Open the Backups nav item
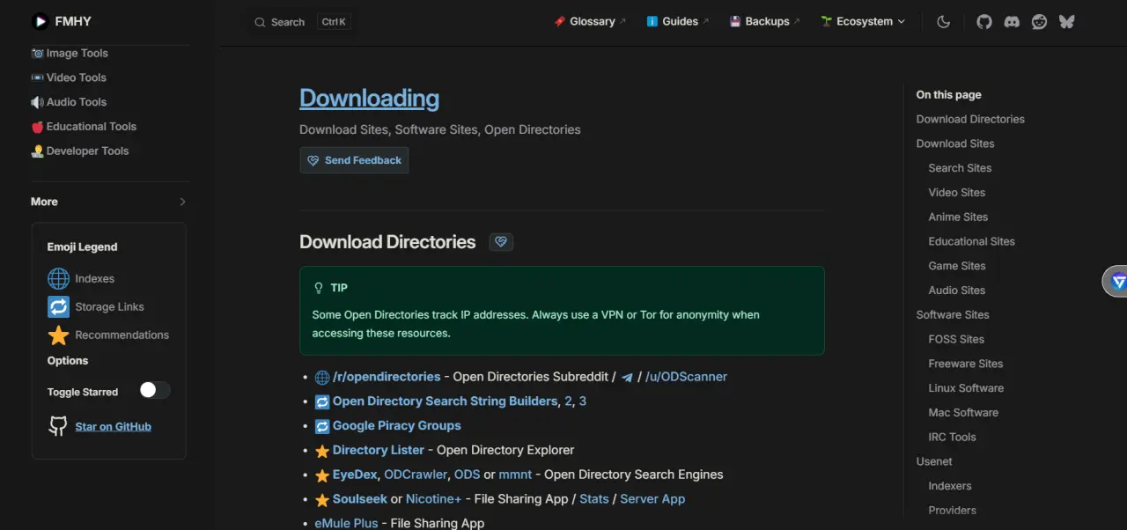The image size is (1127, 530). pyautogui.click(x=764, y=21)
